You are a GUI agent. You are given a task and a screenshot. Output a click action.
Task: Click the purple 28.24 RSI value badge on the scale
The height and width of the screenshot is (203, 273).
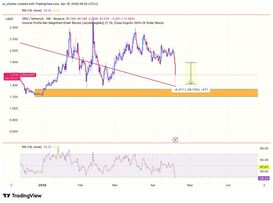tap(264, 179)
